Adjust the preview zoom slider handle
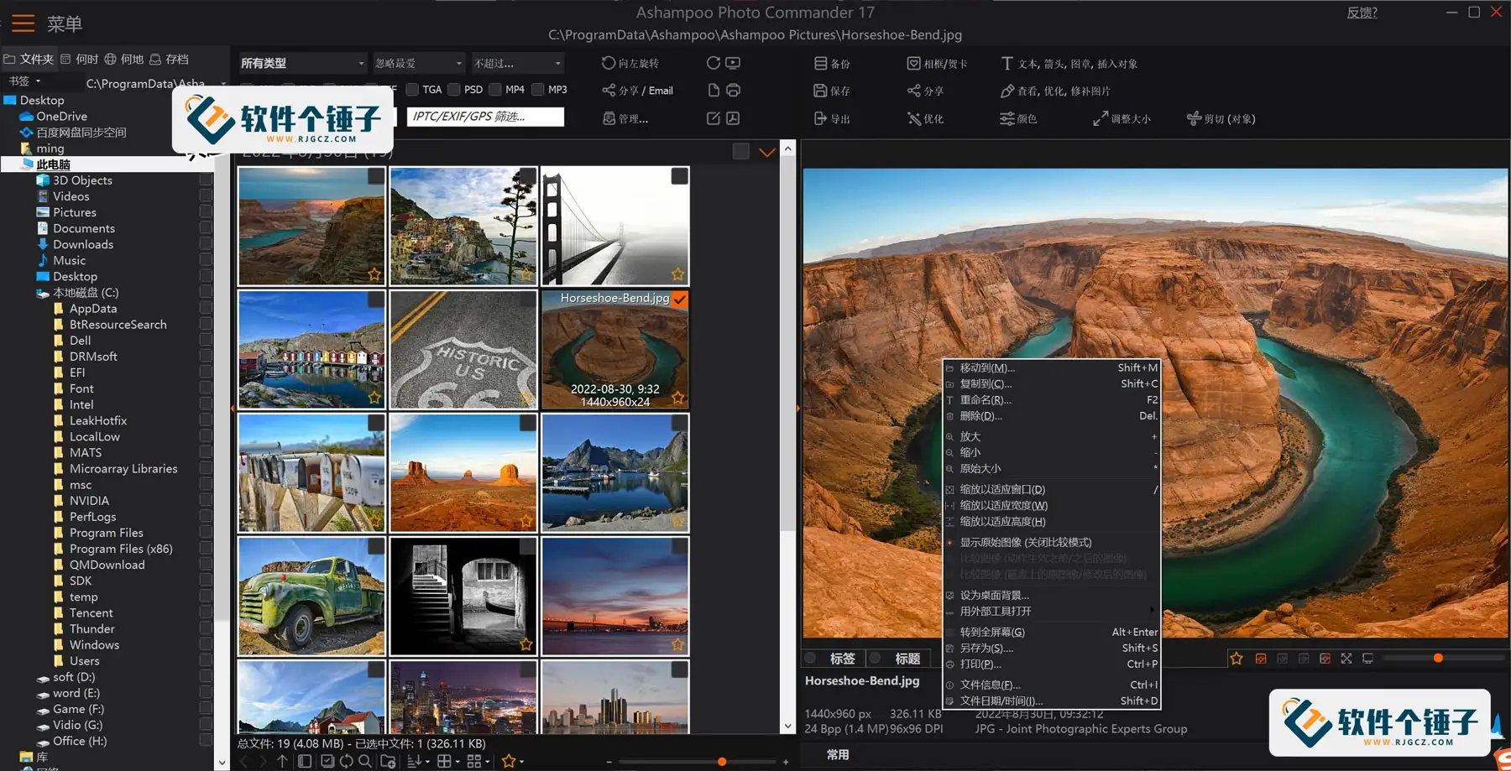 click(x=1438, y=659)
